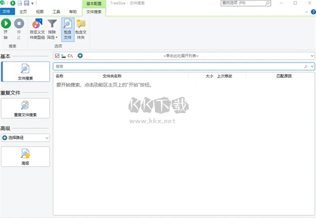Open the 文件 menu tab

tap(7, 12)
